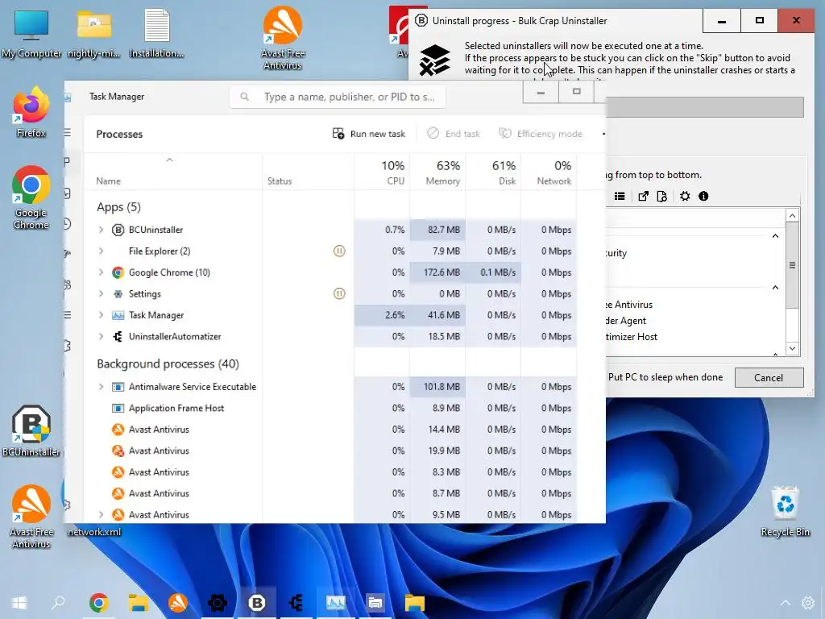Click scroll-down arrow in uninstaller list
Image resolution: width=825 pixels, height=619 pixels.
coord(793,348)
